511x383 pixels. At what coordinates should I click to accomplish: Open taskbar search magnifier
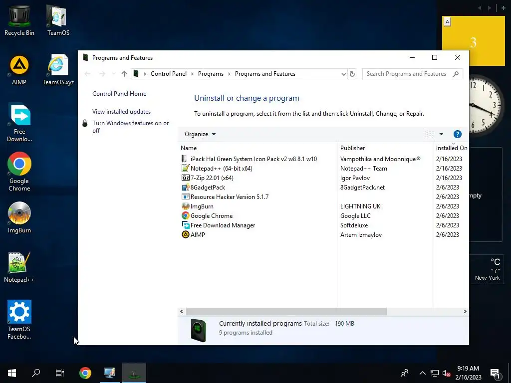pyautogui.click(x=36, y=373)
